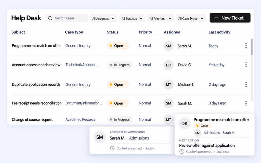Focus the Search cases field
This screenshot has height=163, width=261.
tap(67, 18)
